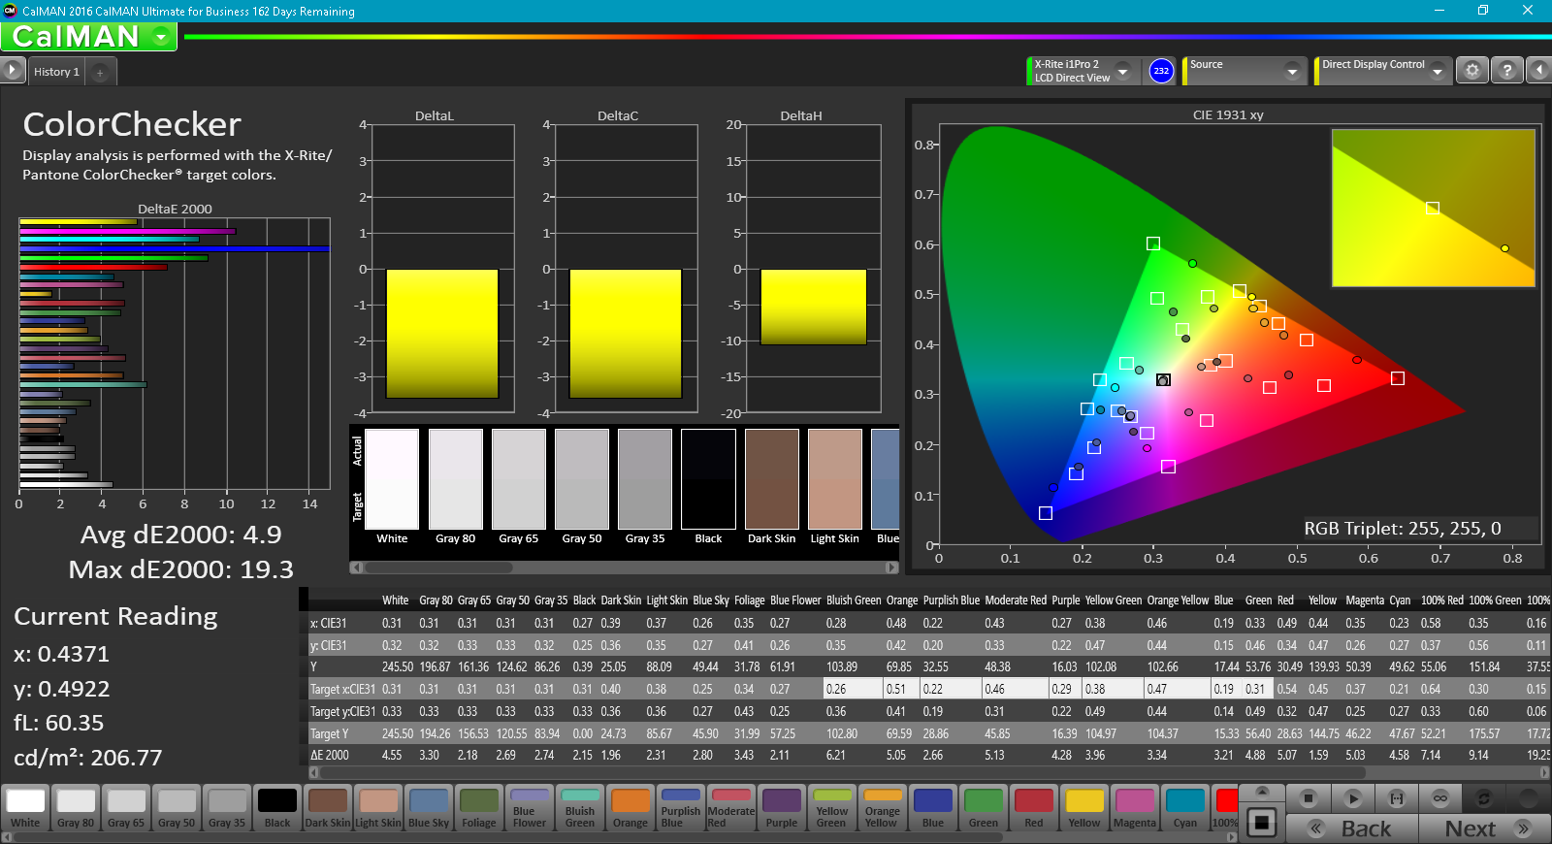Select the Blue Sky color patch
This screenshot has width=1552, height=844.
(429, 808)
